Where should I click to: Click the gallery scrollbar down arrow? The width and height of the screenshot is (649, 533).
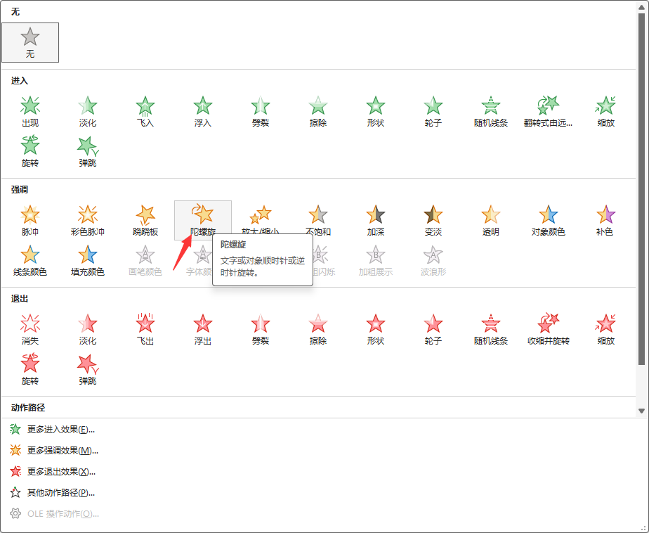(x=641, y=411)
